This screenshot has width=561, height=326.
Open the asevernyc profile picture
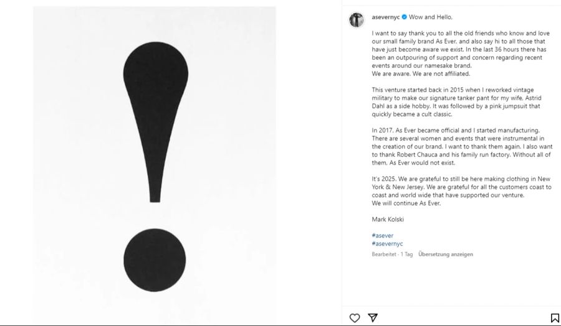[x=356, y=20]
